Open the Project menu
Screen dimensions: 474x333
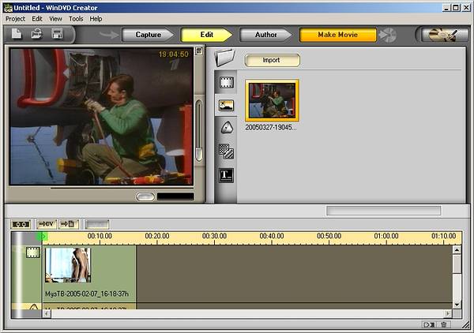pyautogui.click(x=15, y=18)
